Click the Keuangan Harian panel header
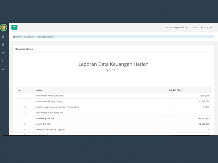The width and height of the screenshot is (218, 163). point(24,49)
